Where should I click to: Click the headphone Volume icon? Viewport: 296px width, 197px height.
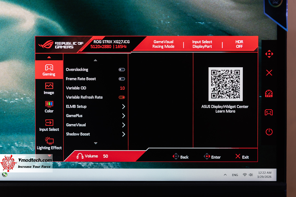click(x=80, y=156)
